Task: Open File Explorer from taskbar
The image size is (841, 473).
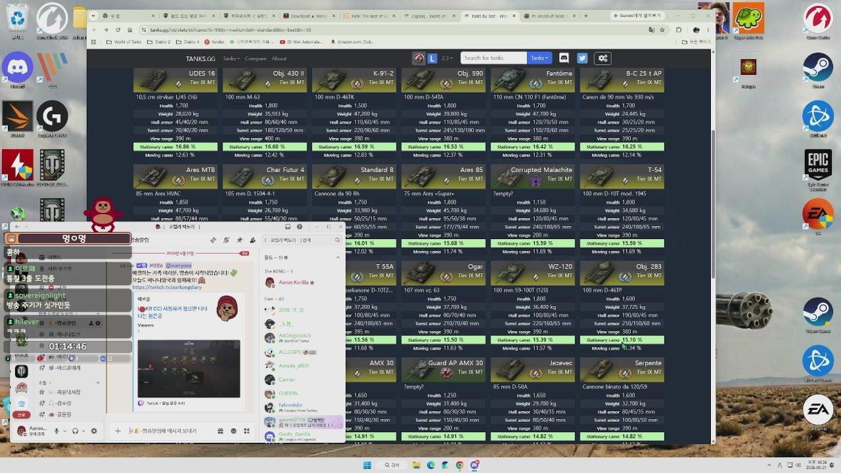Action: (x=417, y=465)
